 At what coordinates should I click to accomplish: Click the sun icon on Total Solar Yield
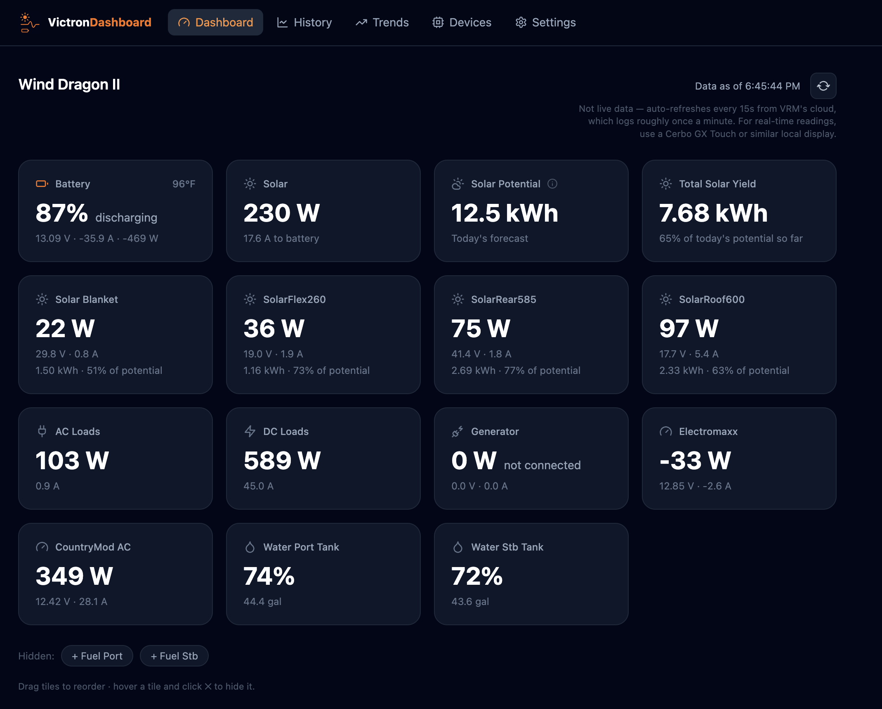point(666,184)
